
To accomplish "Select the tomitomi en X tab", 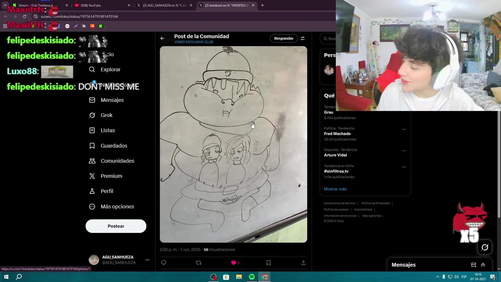I will tap(227, 5).
